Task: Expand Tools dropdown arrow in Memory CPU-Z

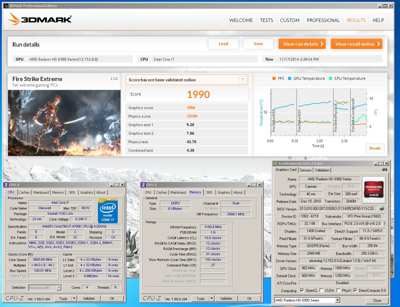Action: coord(212,298)
